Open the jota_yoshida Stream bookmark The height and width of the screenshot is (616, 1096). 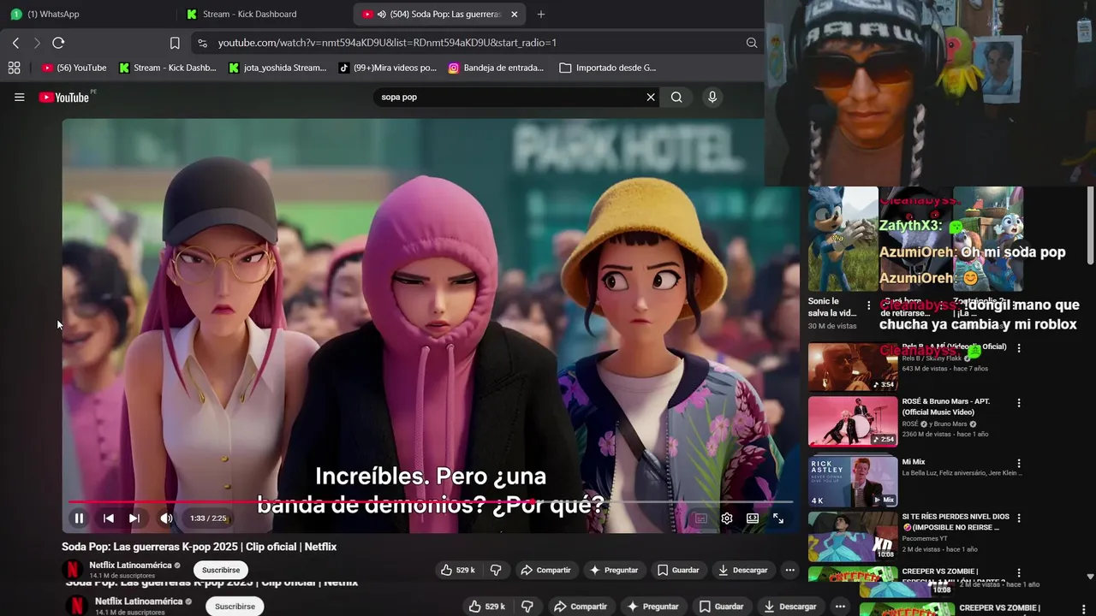pos(277,68)
